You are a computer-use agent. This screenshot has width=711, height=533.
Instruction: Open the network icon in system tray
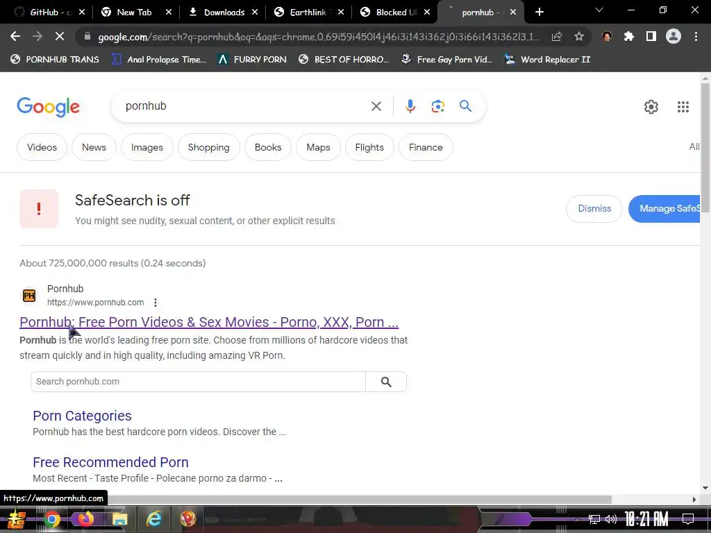[x=594, y=519]
